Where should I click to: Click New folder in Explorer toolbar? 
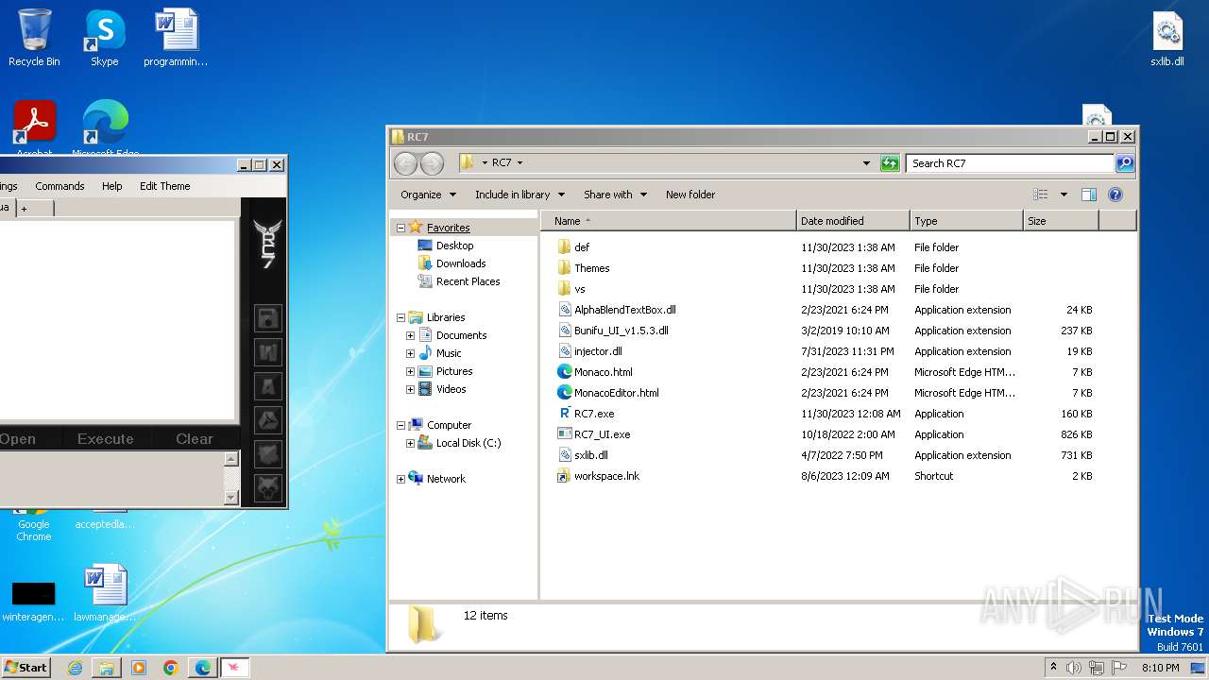coord(690,195)
